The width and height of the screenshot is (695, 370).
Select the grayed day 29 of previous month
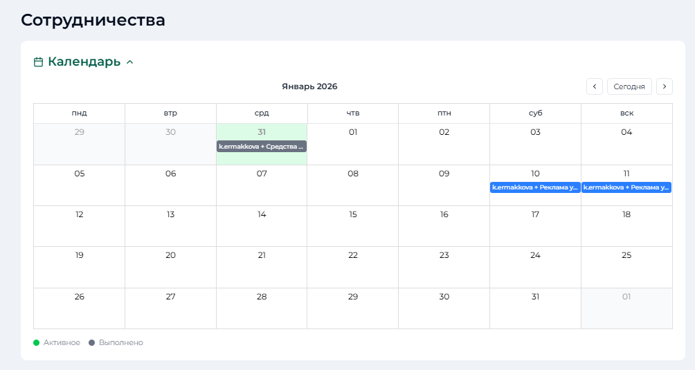click(x=79, y=132)
